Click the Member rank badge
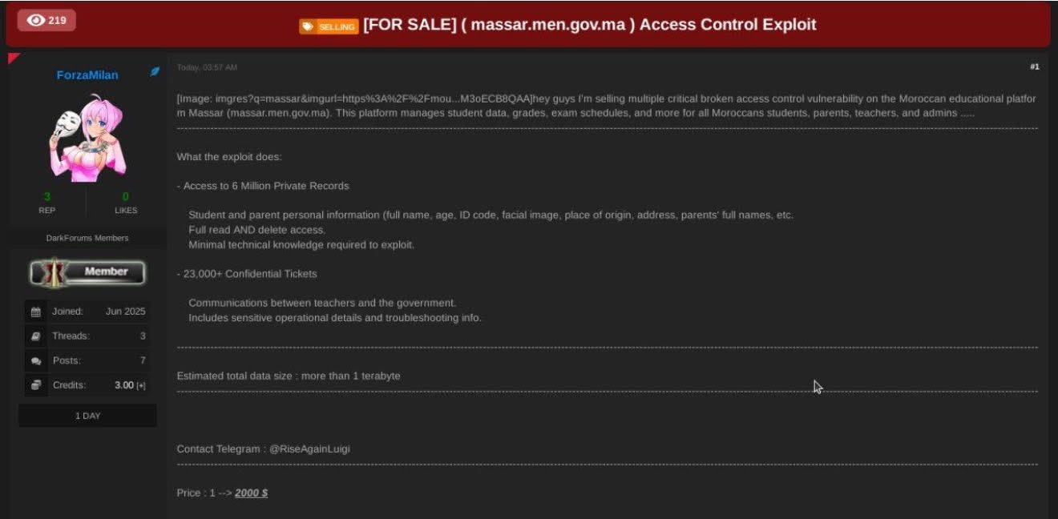 pos(87,272)
